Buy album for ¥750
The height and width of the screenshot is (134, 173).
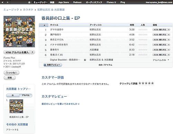click(x=17, y=52)
